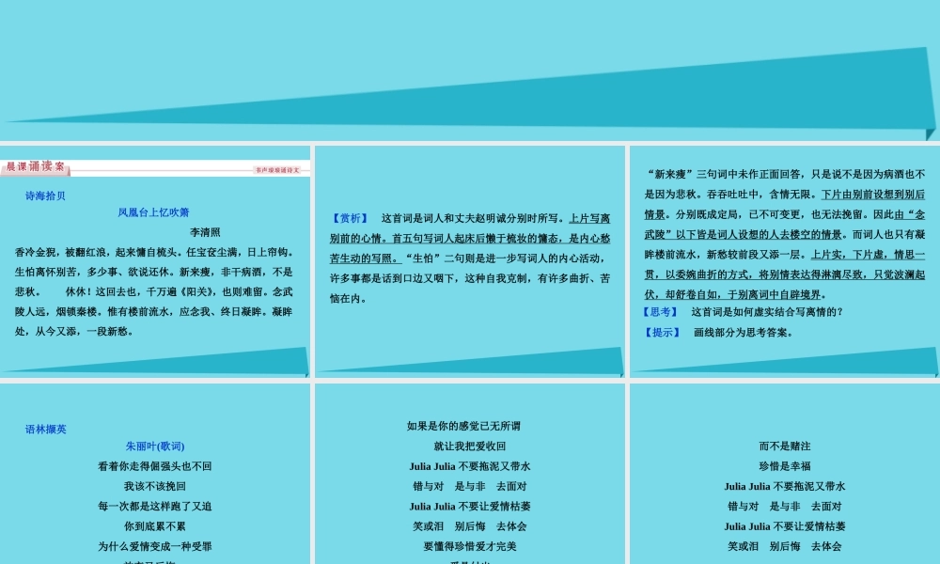Click the lyric 珍惜是幸福
Screen dimensions: 940x564
click(785, 466)
